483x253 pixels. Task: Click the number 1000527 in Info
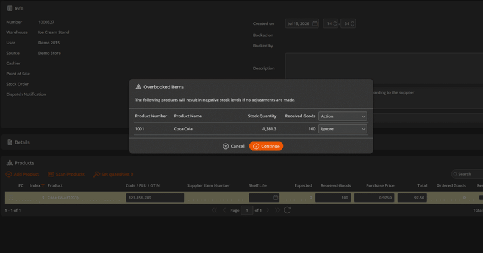(x=46, y=22)
